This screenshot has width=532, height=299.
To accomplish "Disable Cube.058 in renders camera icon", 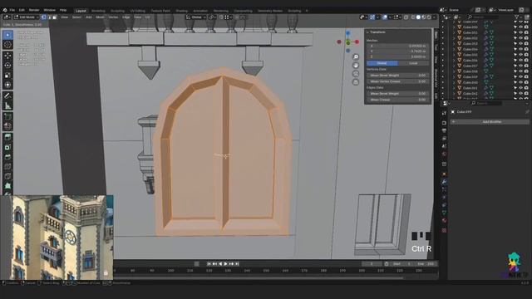I will pos(526,71).
